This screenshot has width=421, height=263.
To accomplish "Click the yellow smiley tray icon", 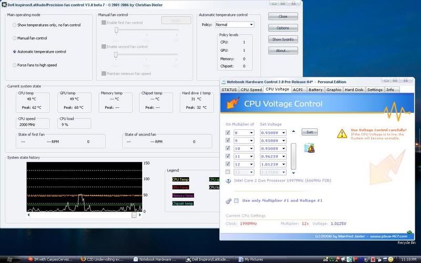I will [390, 259].
